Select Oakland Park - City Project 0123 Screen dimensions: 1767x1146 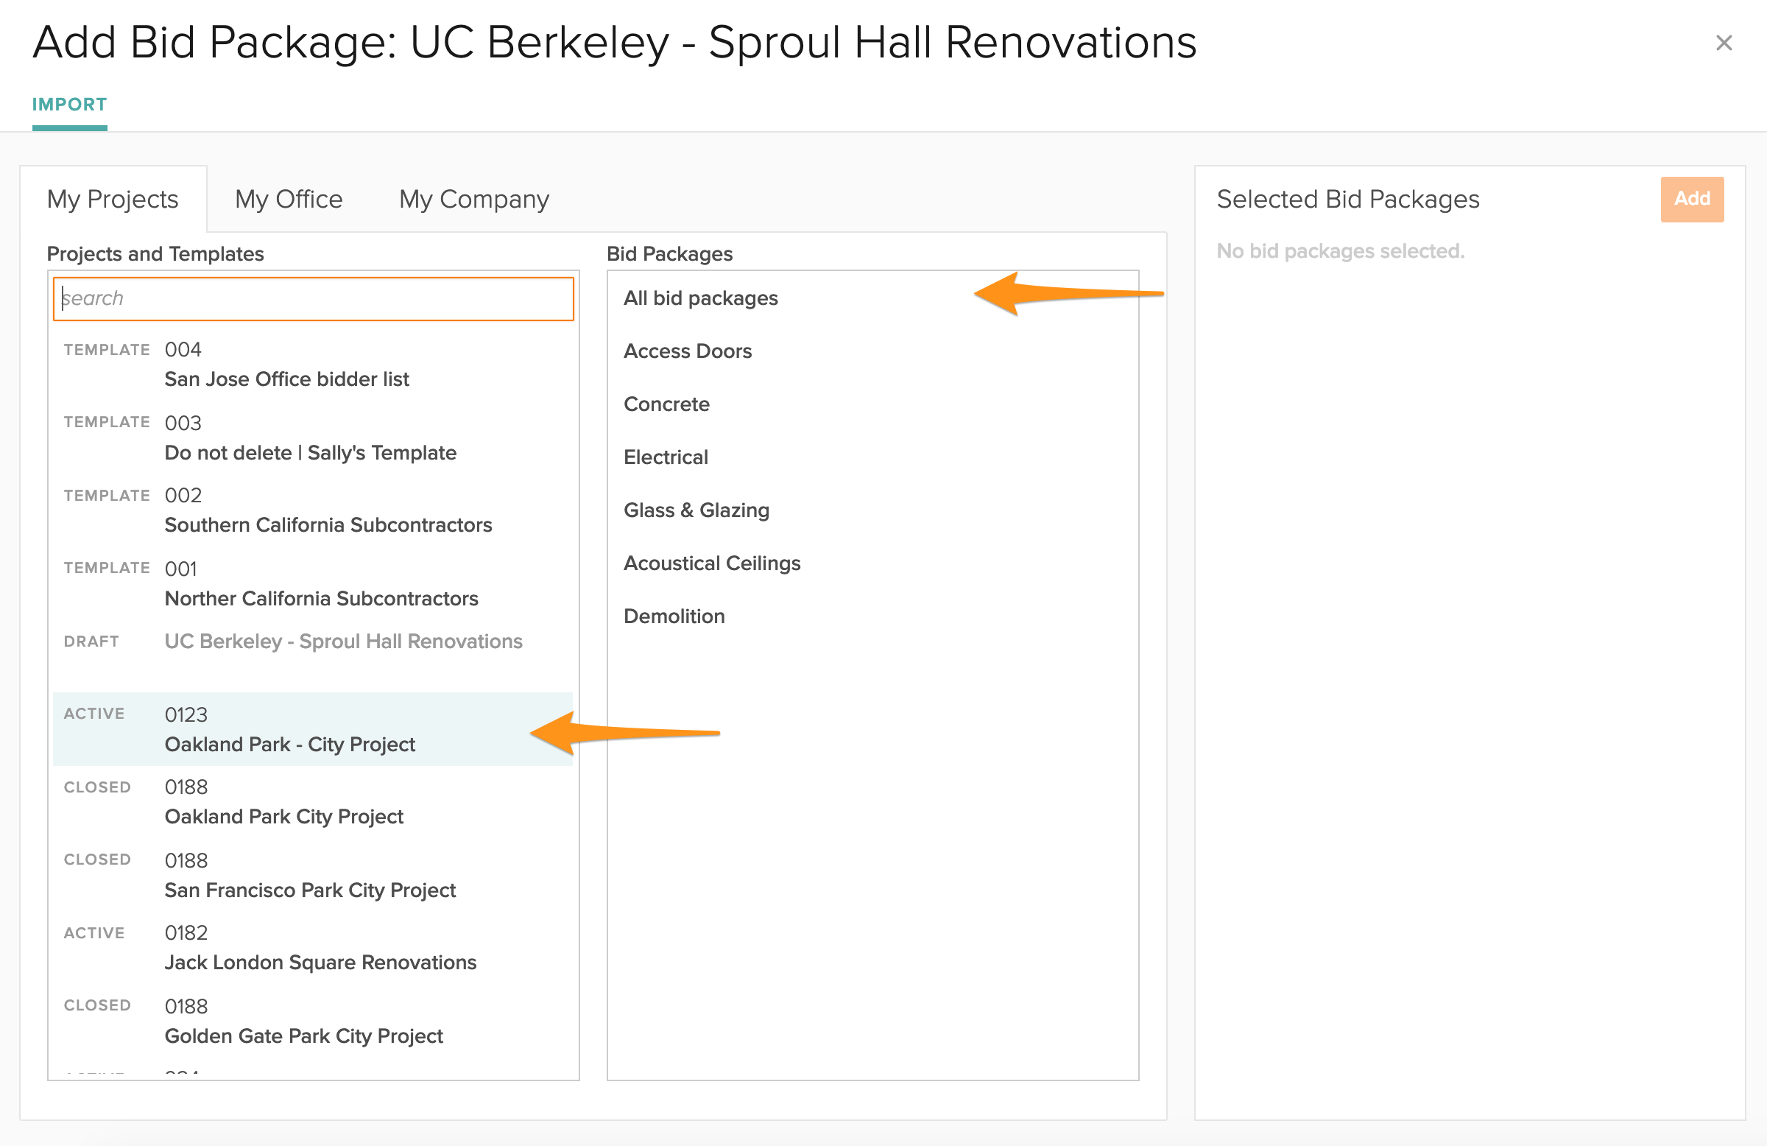(x=289, y=729)
